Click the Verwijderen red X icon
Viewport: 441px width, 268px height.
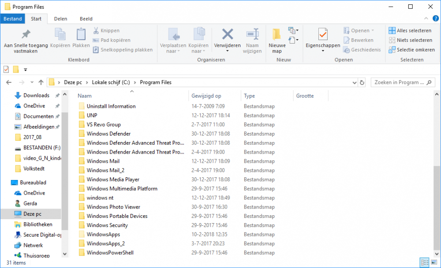[x=227, y=34]
